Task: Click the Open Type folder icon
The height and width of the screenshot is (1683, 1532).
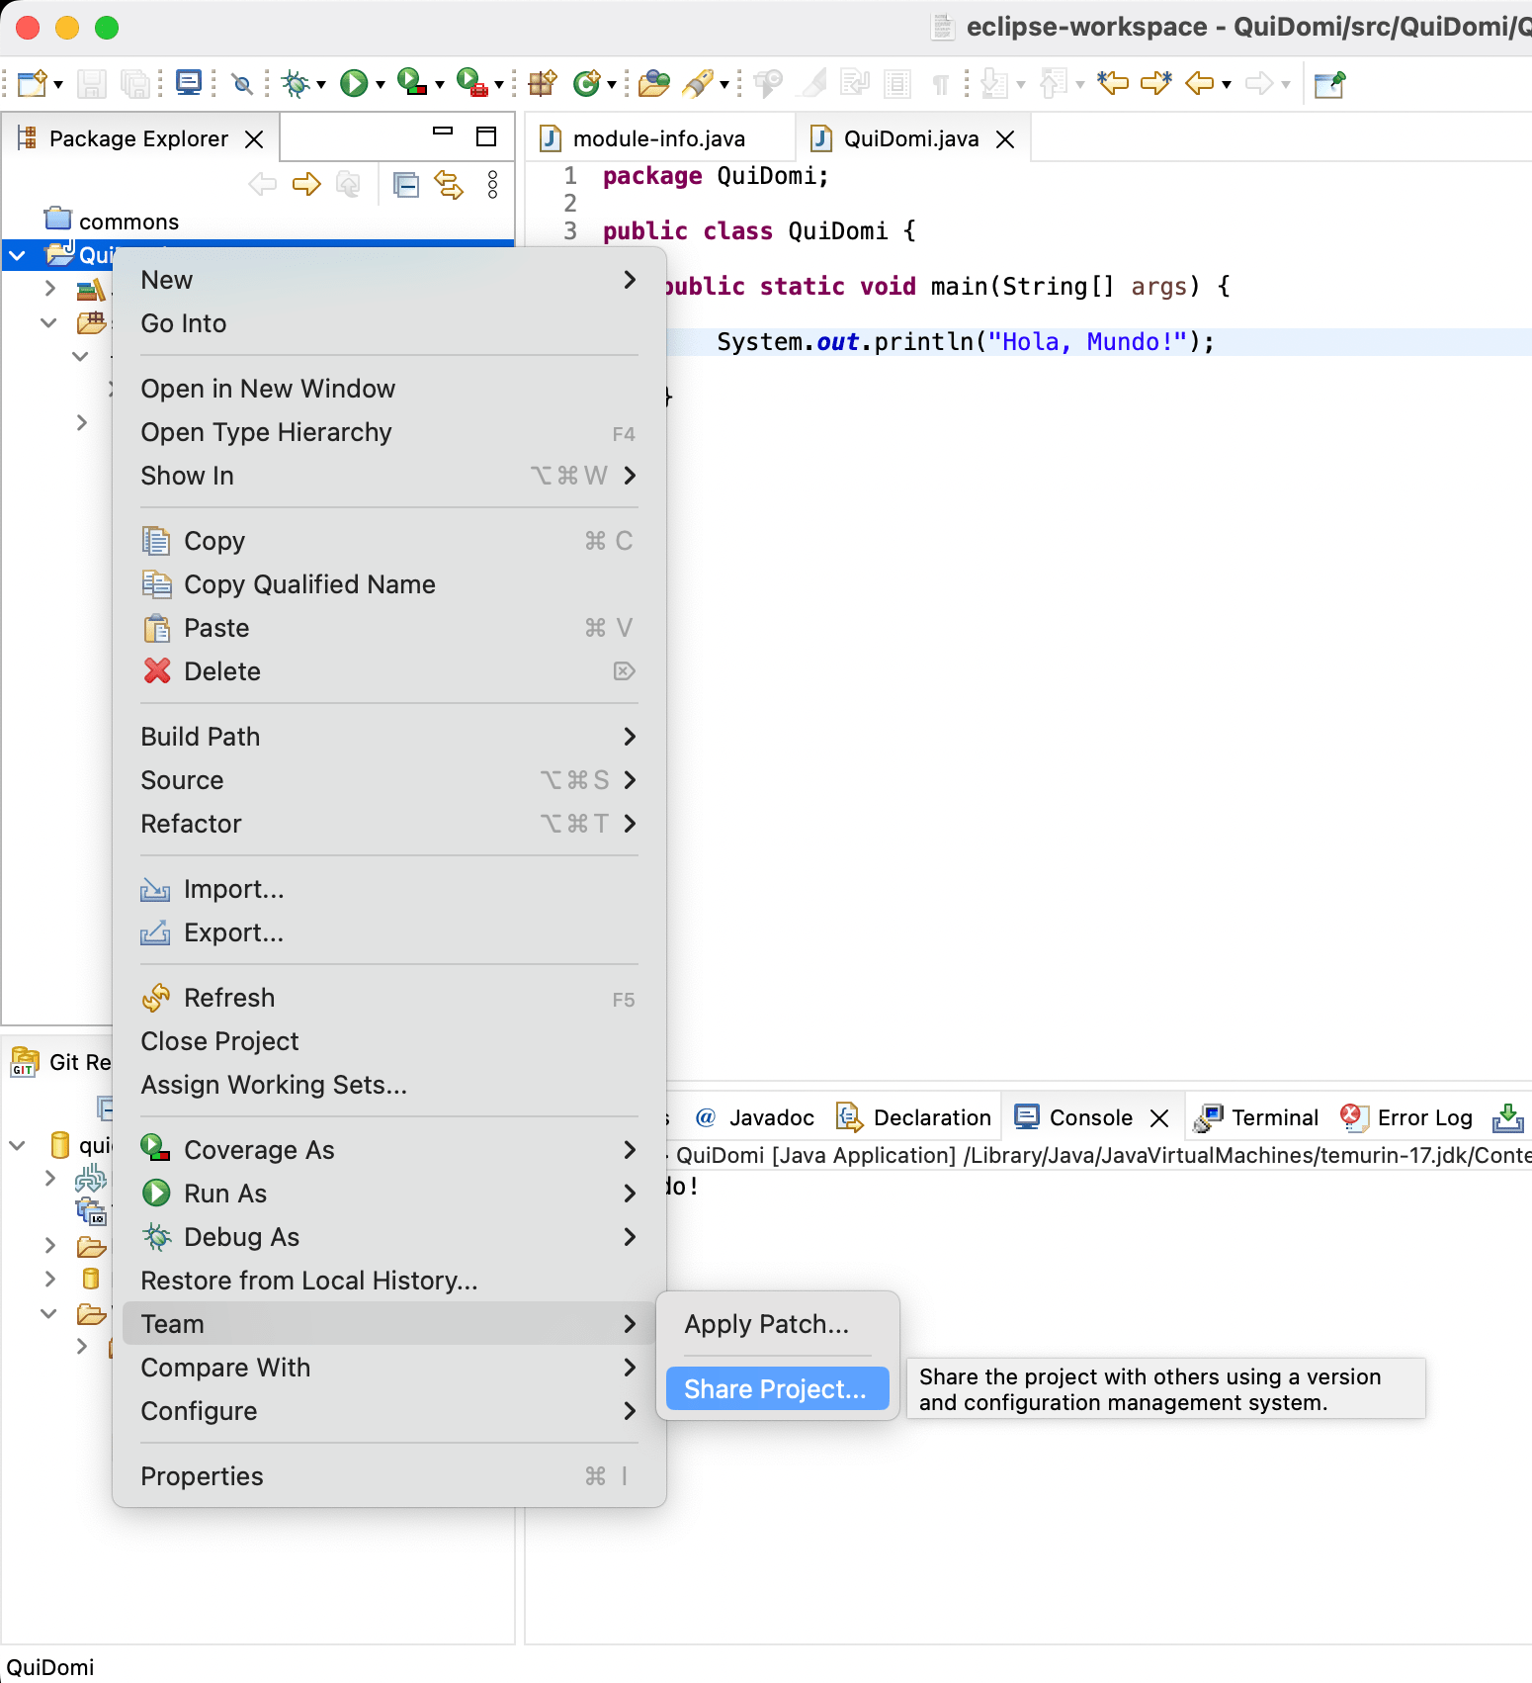Action: click(x=653, y=84)
